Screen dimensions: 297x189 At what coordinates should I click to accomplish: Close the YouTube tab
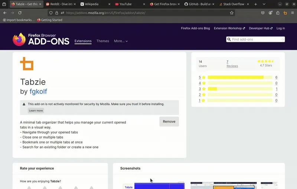[x=144, y=4]
